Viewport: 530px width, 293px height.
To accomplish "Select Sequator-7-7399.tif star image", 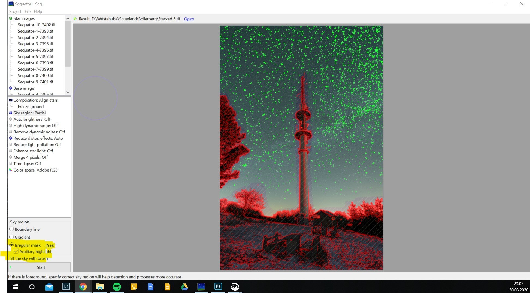I will click(x=35, y=69).
